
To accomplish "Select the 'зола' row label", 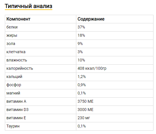I will click(11, 44).
